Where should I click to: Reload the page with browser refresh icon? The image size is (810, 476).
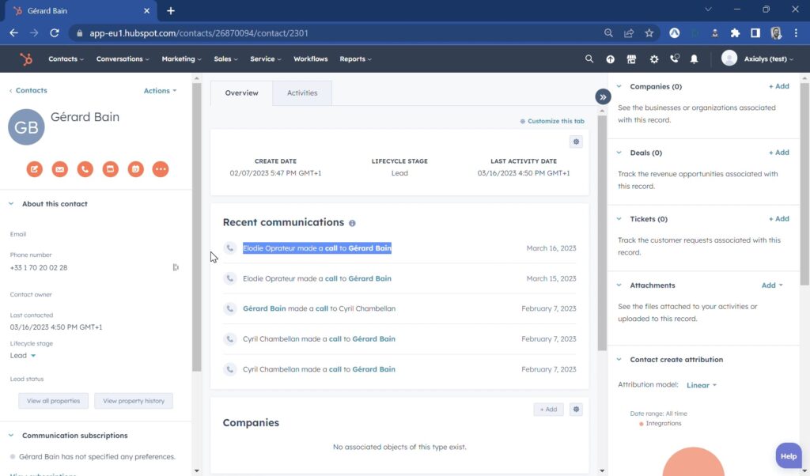(55, 33)
